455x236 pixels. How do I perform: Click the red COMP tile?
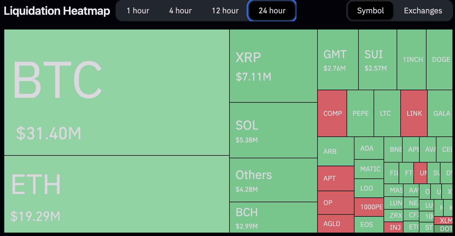click(332, 113)
